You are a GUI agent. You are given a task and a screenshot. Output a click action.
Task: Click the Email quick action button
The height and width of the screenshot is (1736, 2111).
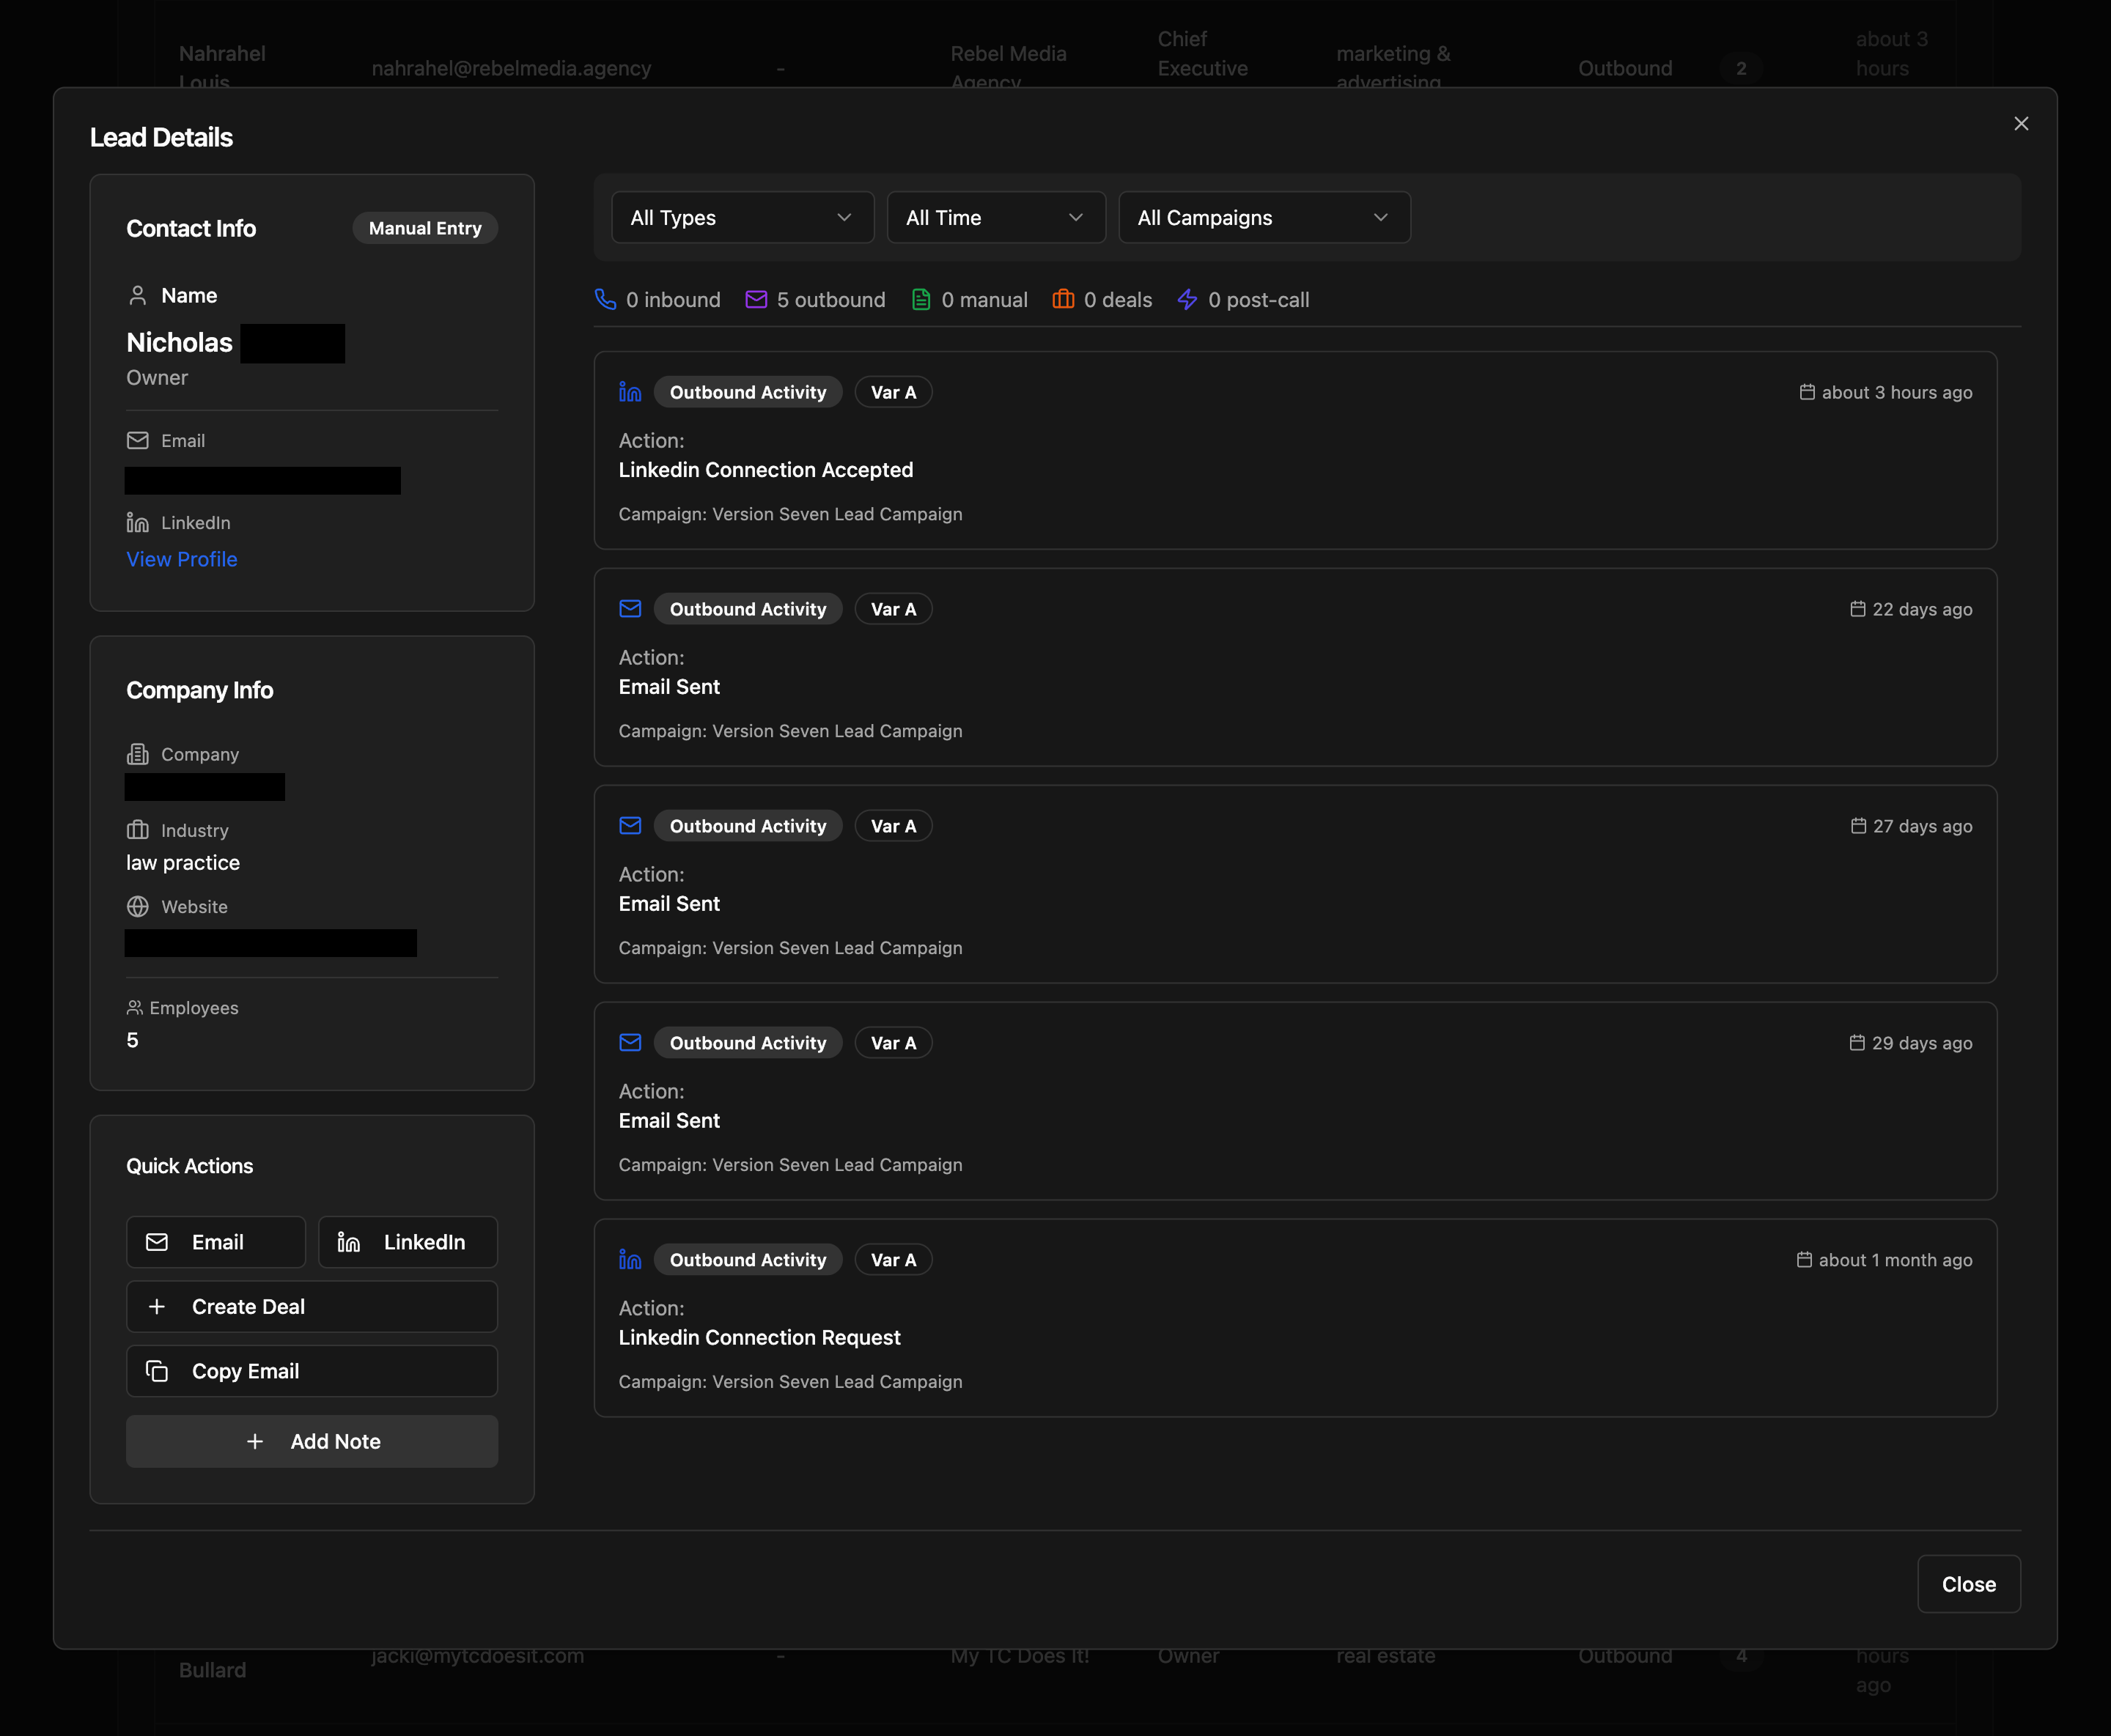click(x=216, y=1242)
